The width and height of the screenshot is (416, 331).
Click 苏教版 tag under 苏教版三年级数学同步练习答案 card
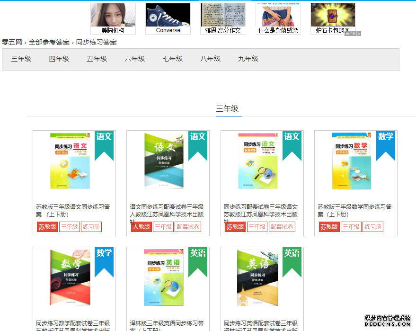point(329,227)
